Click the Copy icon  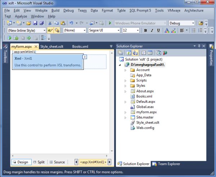57,23
